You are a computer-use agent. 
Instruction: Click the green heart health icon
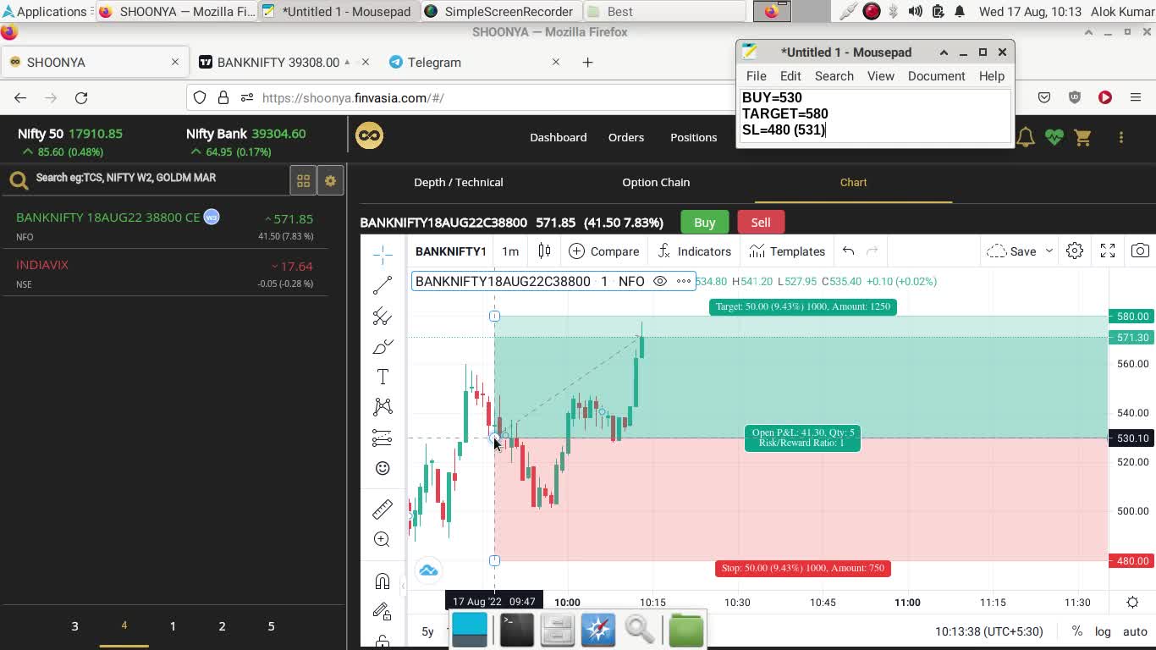click(1054, 137)
